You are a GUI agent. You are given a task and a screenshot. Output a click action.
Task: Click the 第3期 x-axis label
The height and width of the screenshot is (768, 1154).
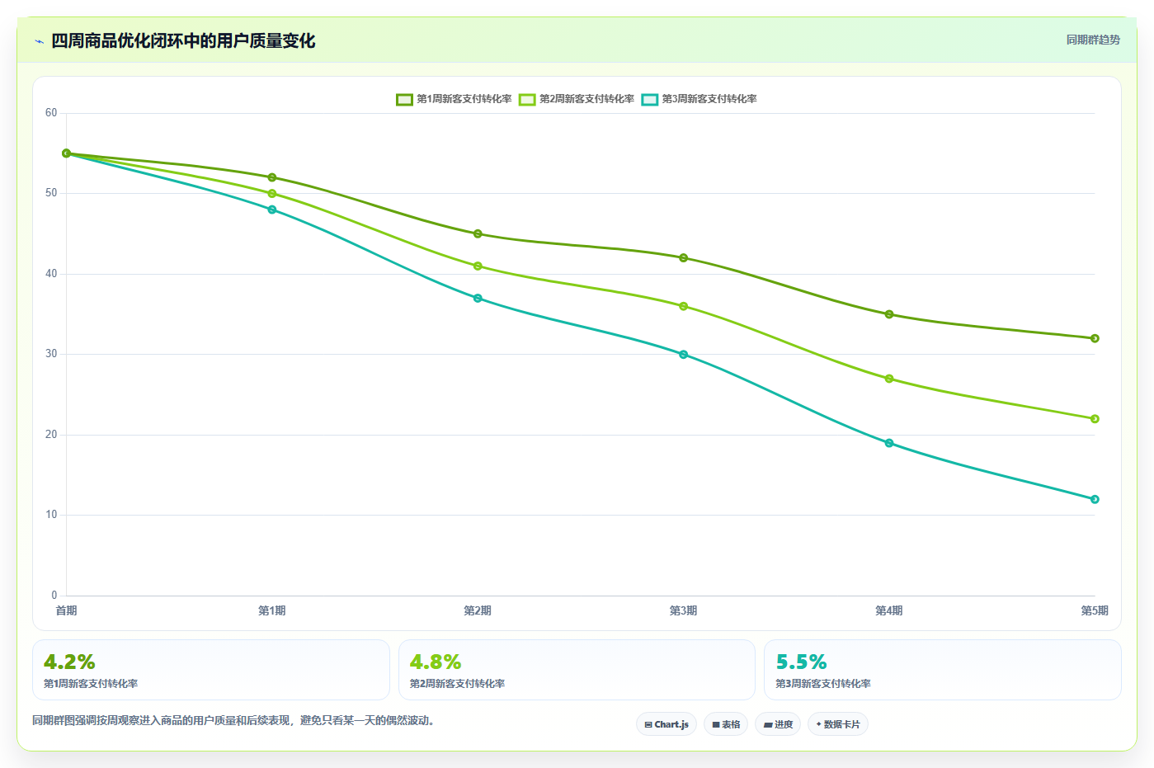(x=684, y=610)
